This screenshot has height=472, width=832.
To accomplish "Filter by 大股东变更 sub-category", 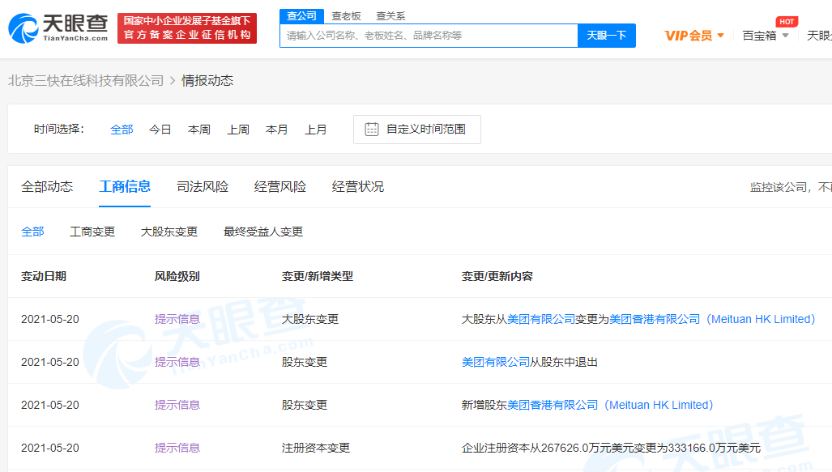I will [169, 232].
